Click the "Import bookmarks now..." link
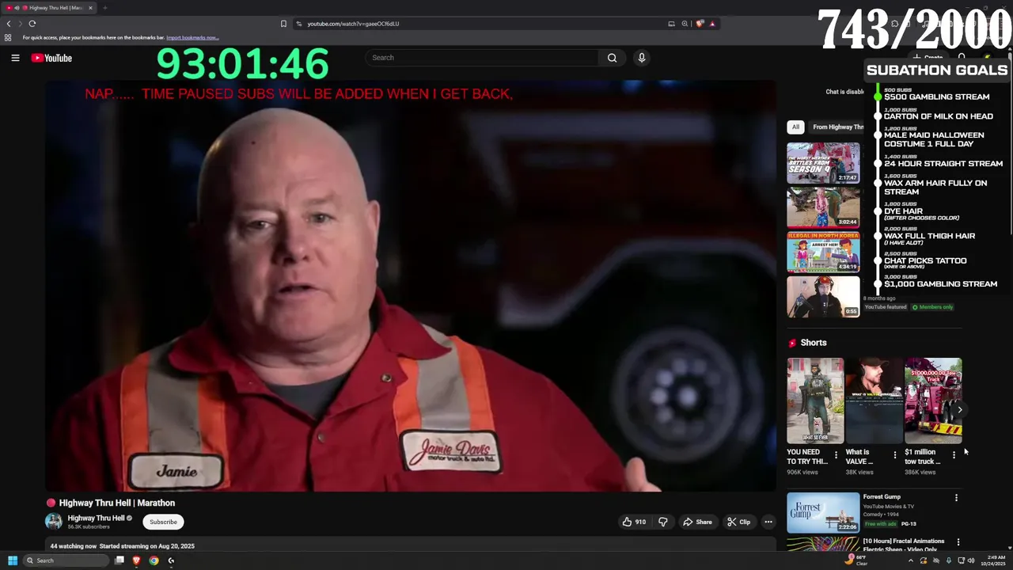The image size is (1013, 570). click(192, 37)
